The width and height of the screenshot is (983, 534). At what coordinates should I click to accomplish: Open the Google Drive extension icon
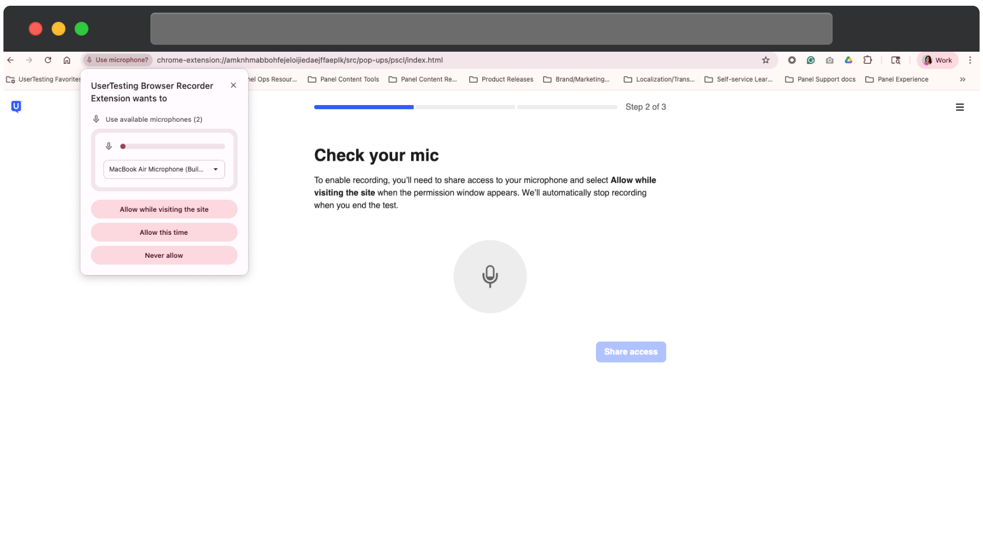(x=849, y=60)
